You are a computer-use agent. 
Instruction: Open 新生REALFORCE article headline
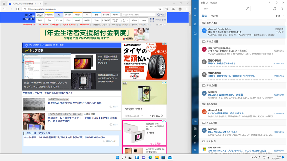pos(75,103)
